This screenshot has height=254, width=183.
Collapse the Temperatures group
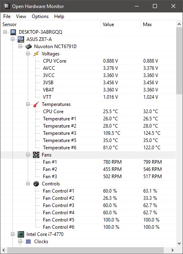point(28,104)
